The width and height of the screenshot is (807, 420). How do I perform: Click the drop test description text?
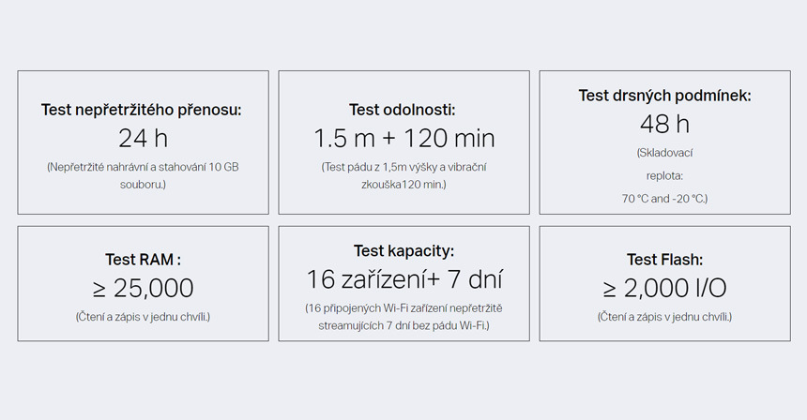coord(403,175)
